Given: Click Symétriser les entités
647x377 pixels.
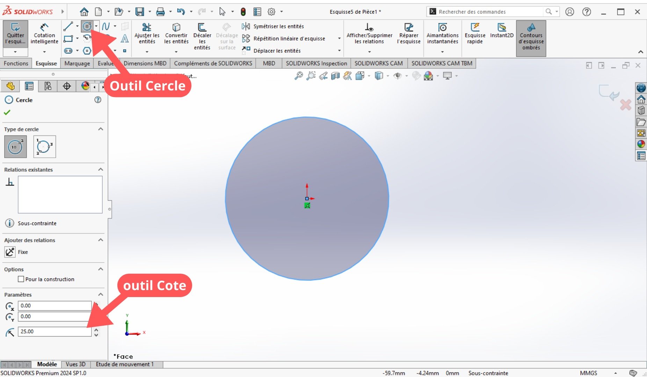Looking at the screenshot, I should [x=273, y=26].
